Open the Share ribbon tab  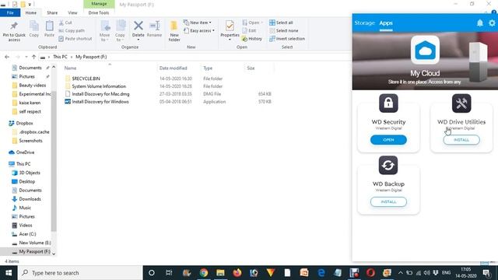[52, 12]
